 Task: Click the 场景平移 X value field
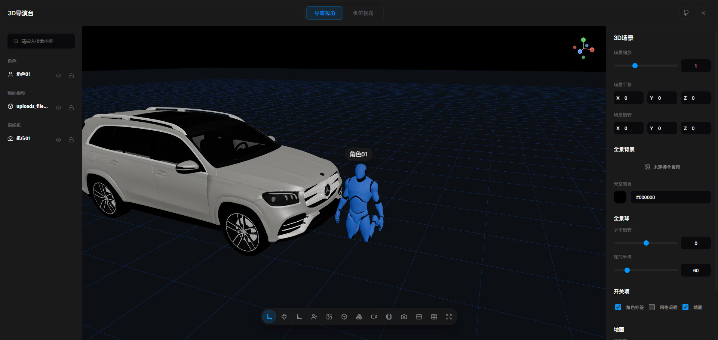click(x=629, y=98)
